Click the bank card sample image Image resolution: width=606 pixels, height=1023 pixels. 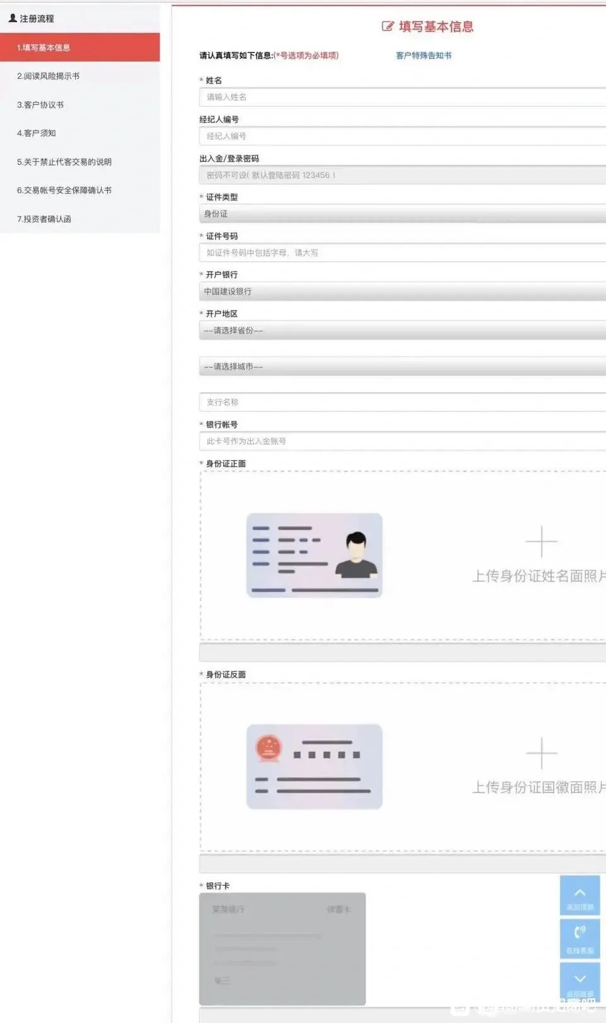tap(282, 948)
